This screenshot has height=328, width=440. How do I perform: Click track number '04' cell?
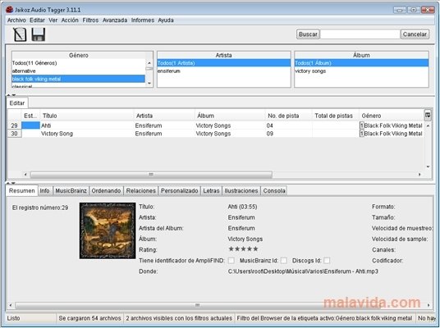pos(289,125)
